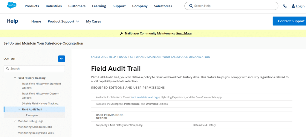Screen dimensions: 306x137
Task: Open the Examples subtopic
Action: 32,115
